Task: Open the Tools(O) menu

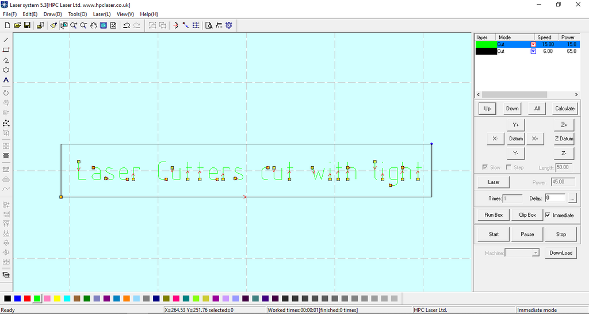Action: pyautogui.click(x=78, y=14)
